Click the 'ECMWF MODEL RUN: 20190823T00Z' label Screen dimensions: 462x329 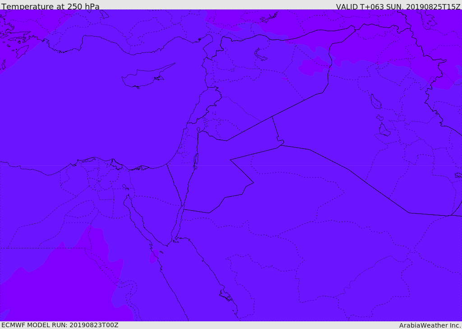coord(60,325)
